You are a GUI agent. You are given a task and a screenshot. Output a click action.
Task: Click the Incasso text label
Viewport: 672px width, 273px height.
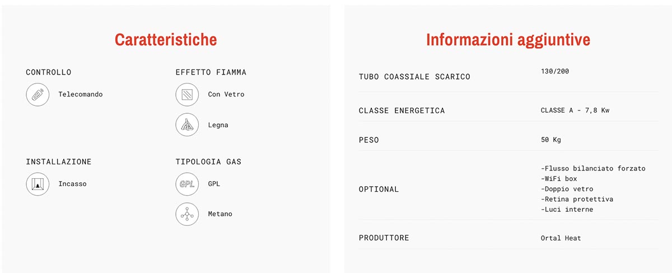[72, 184]
